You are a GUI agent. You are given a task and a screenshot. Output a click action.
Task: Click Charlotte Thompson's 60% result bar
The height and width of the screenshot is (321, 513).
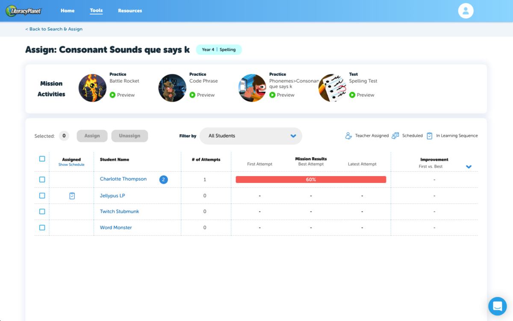coord(311,180)
